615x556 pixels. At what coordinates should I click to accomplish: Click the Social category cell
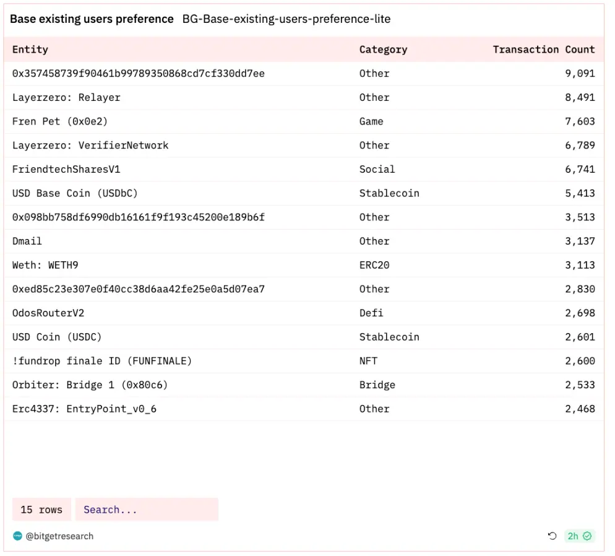[377, 169]
